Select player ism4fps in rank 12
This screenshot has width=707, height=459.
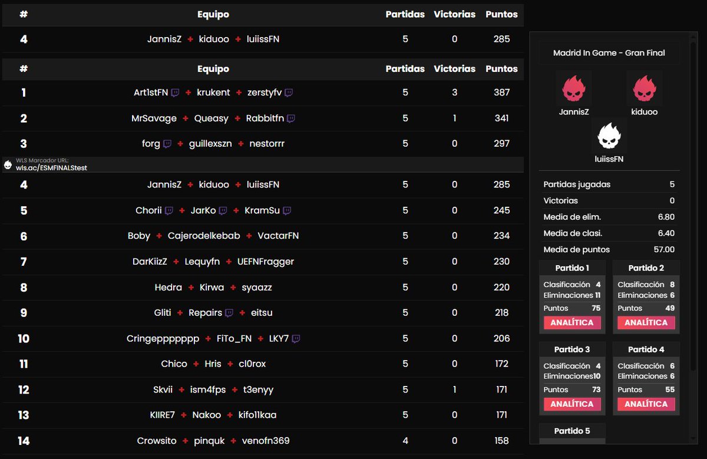(x=208, y=390)
